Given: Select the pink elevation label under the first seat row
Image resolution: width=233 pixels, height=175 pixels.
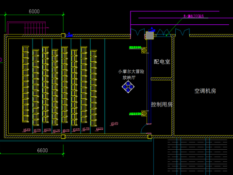Looking at the screenshot, I should pos(27,130).
